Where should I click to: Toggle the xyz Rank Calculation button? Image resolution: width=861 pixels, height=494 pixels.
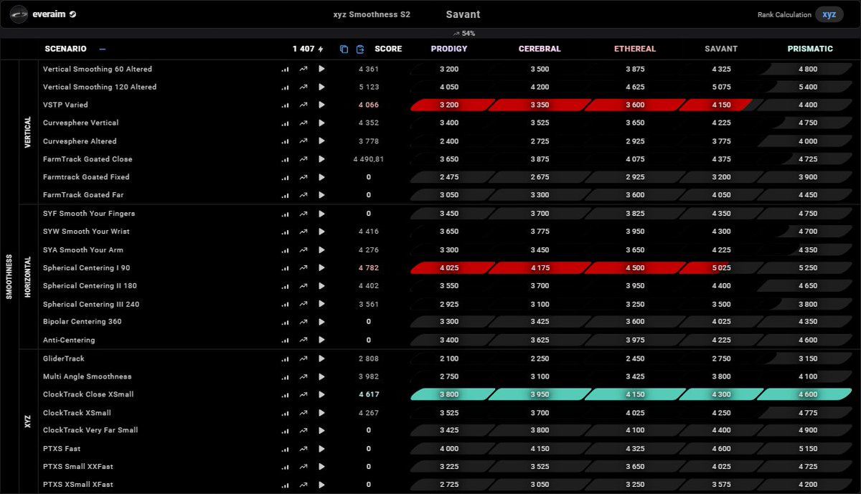click(x=829, y=14)
